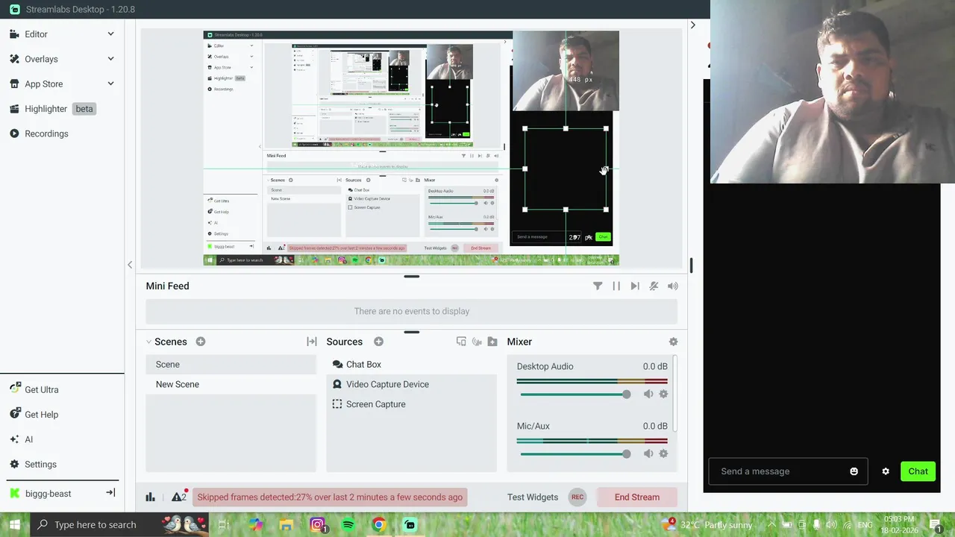
Task: Click the vertical divider handle above Mini Feed
Action: 411,277
